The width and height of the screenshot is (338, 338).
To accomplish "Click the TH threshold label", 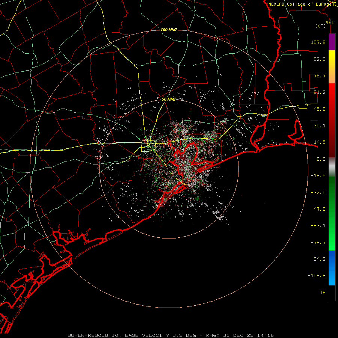I will [x=323, y=293].
